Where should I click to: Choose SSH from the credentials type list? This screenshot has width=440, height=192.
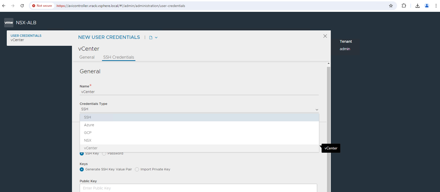tap(199, 117)
